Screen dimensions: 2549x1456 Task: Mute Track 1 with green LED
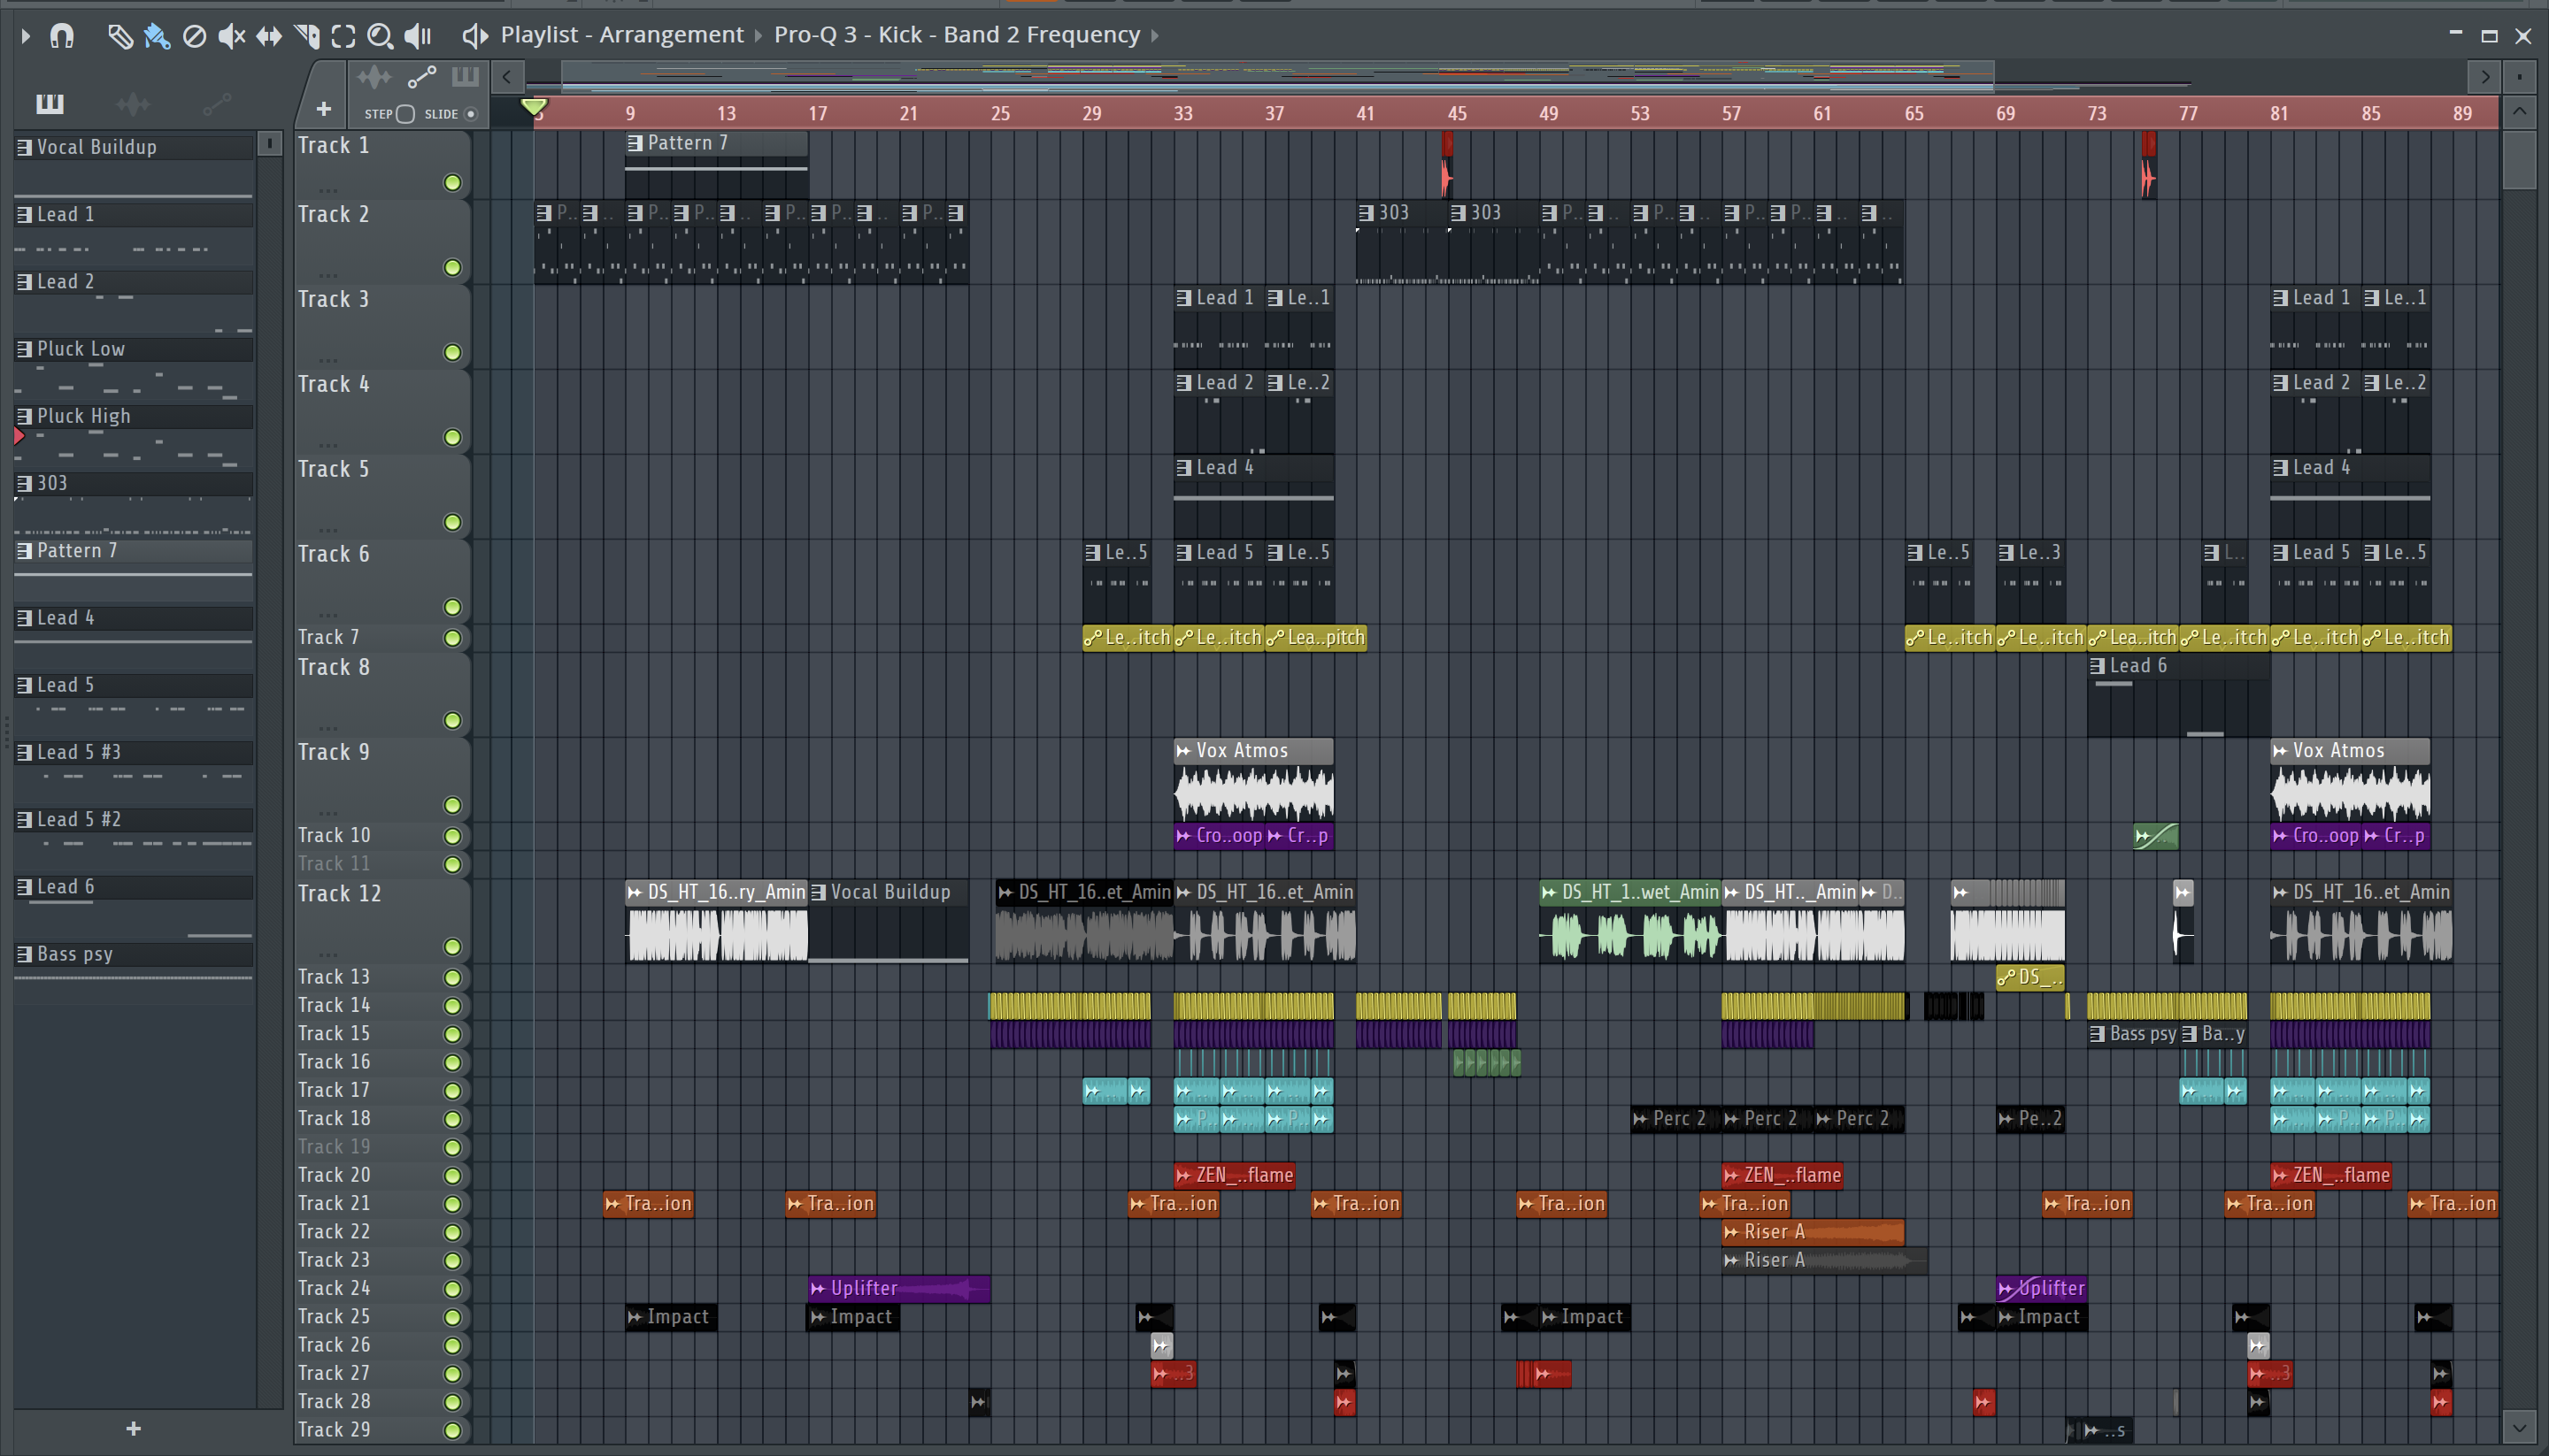point(452,183)
